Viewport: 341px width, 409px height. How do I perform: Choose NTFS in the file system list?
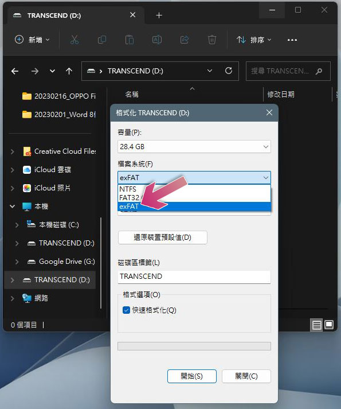coord(194,189)
